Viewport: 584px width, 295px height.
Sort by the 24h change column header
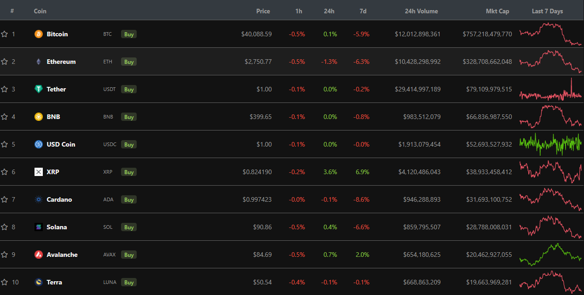click(x=329, y=11)
